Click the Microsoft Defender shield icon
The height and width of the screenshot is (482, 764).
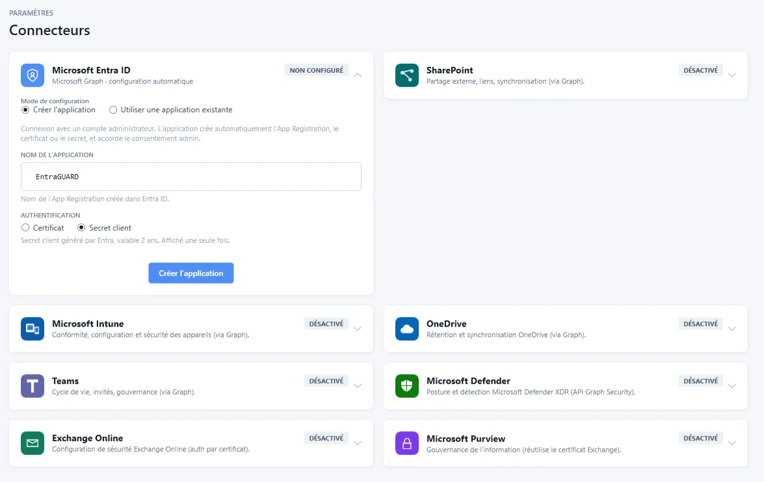[x=407, y=386]
